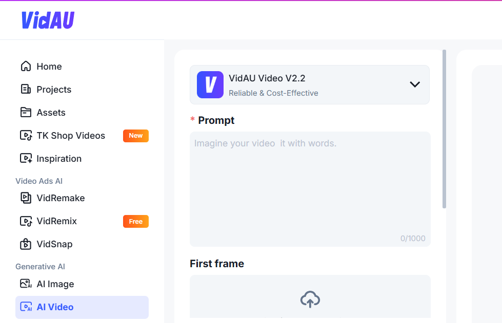
Task: Open VidSnap from its sidebar icon
Action: click(x=26, y=244)
